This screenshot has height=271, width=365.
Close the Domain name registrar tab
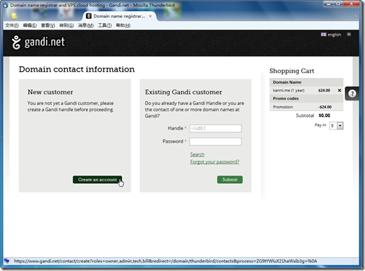pyautogui.click(x=150, y=16)
